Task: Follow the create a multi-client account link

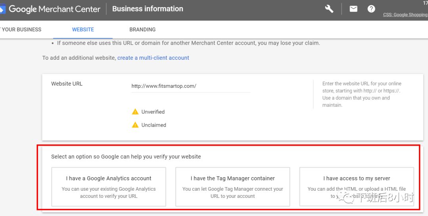Action: 153,58
